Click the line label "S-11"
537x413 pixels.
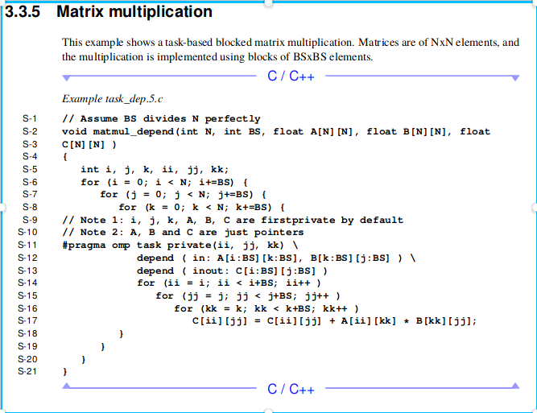coord(27,246)
